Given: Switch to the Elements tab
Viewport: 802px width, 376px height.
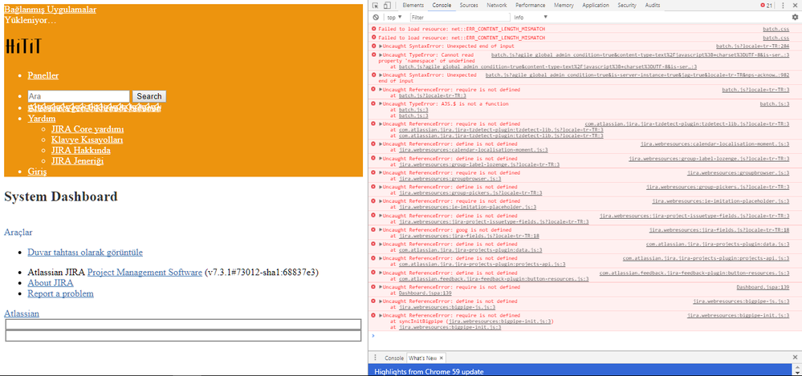Looking at the screenshot, I should tap(413, 5).
